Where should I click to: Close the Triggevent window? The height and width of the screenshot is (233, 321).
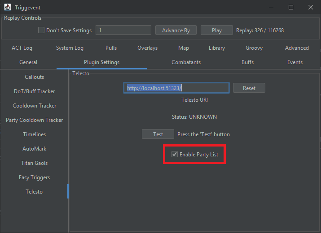(311, 7)
